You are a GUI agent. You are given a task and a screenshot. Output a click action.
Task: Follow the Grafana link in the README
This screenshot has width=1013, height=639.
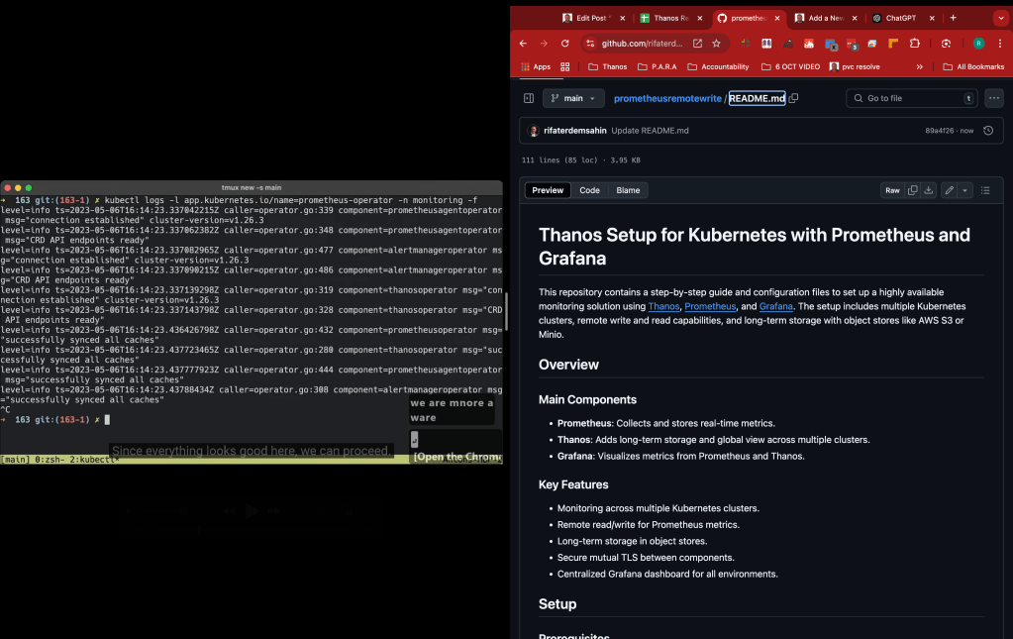point(776,306)
